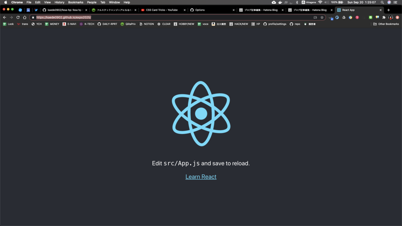Open the Extensions puzzle-piece menu

(384, 17)
